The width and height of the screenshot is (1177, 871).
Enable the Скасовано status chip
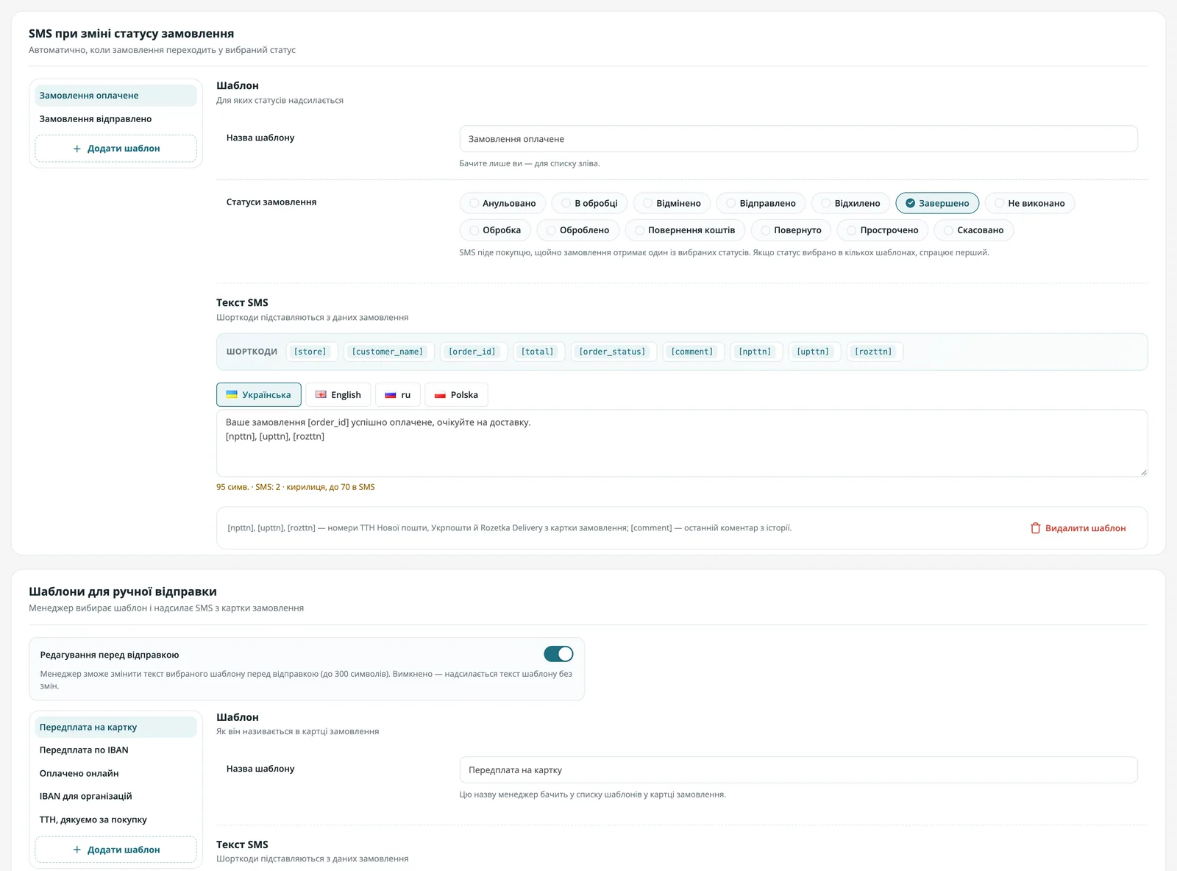[974, 230]
